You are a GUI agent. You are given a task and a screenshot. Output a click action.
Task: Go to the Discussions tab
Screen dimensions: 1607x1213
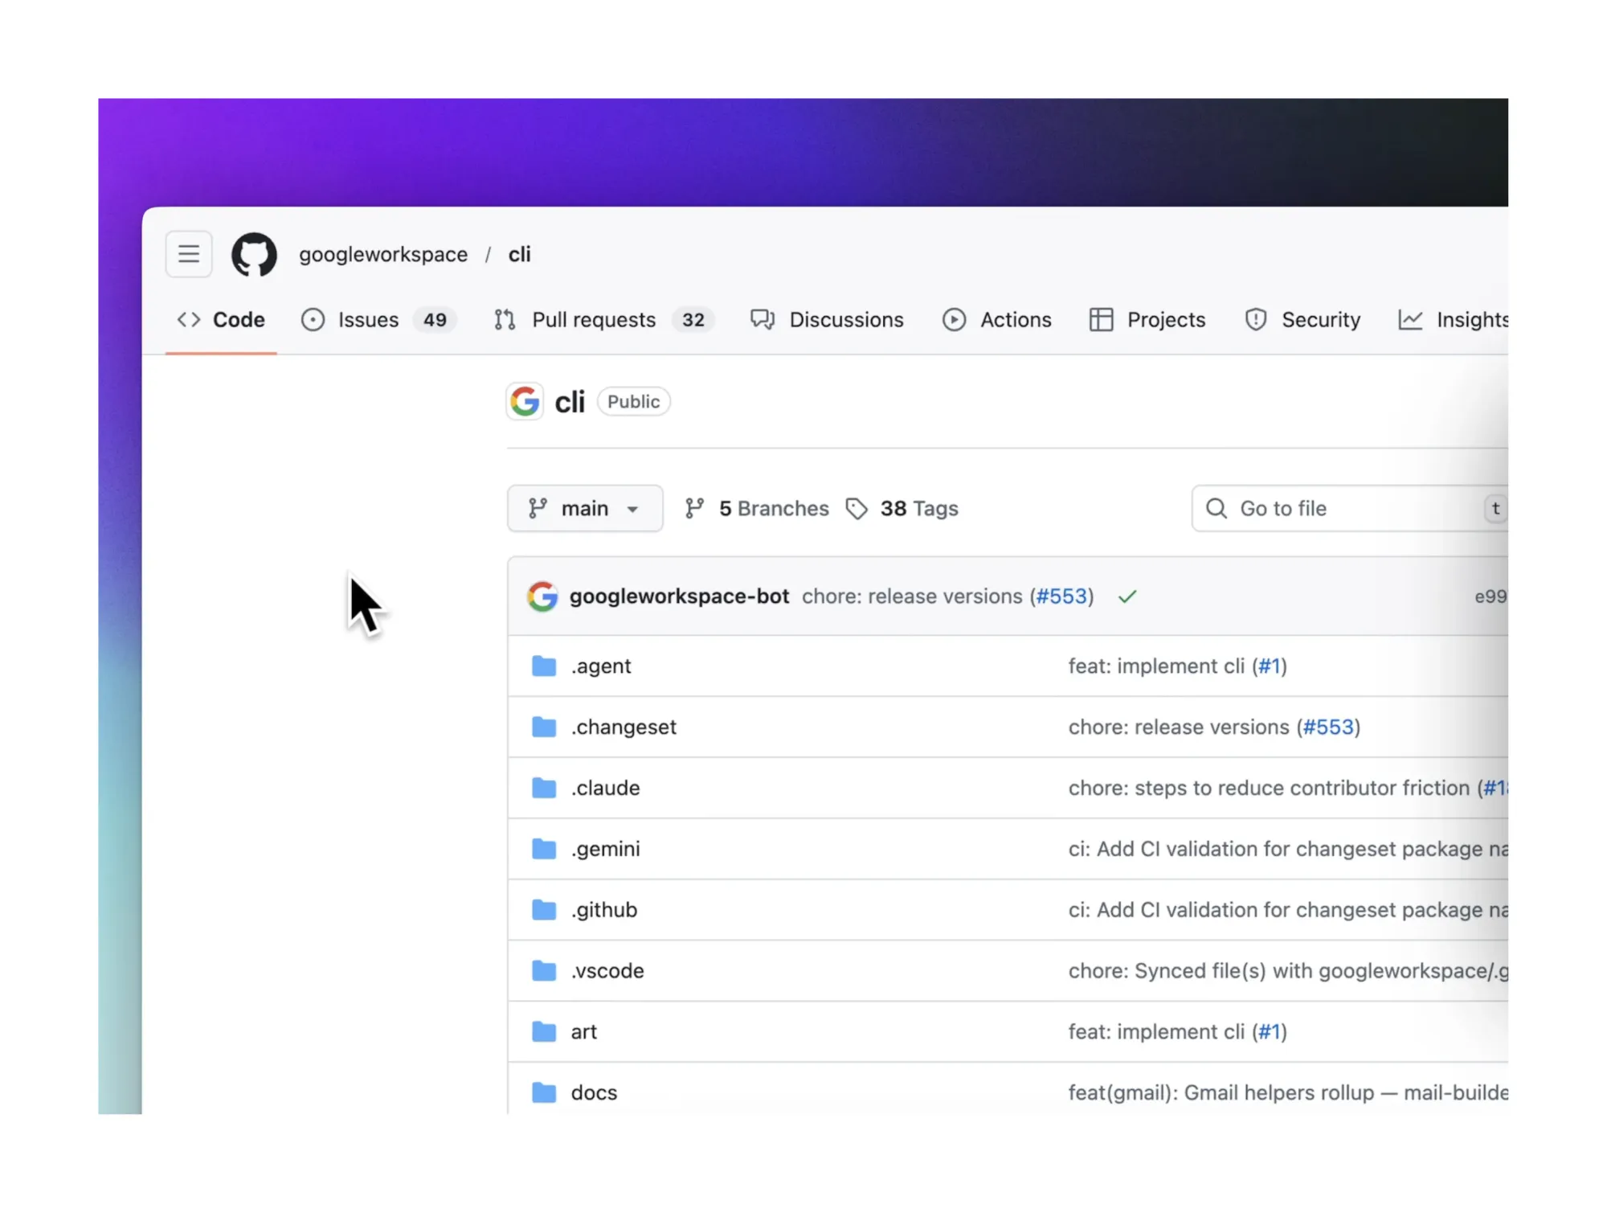(x=827, y=320)
